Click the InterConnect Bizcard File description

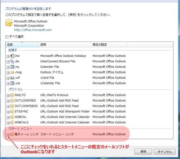click(58, 61)
